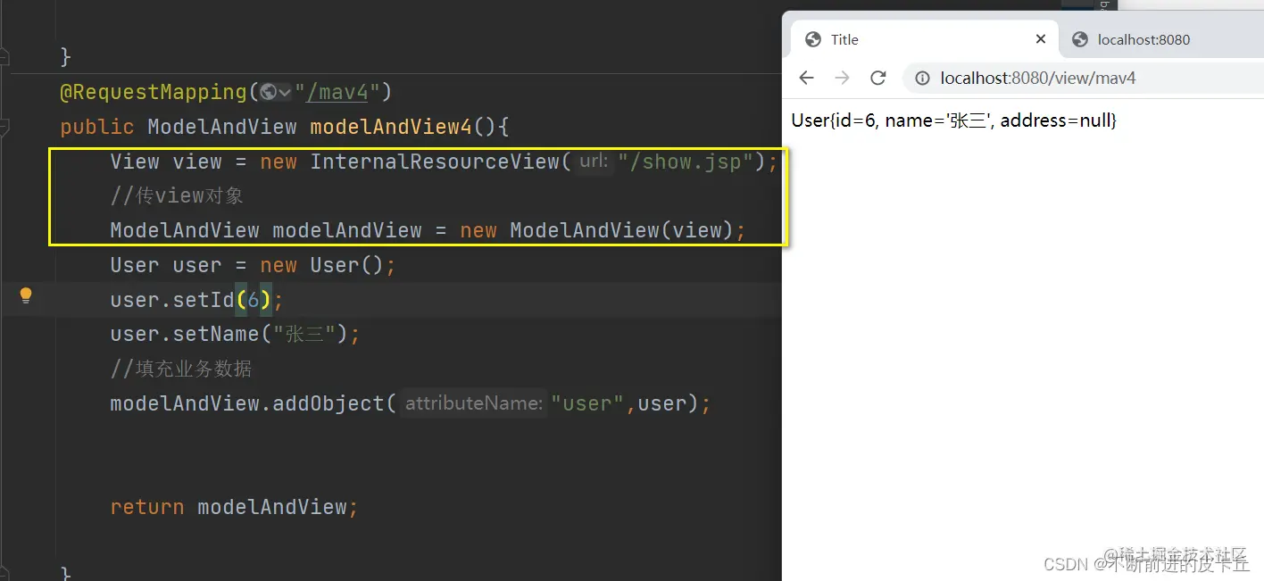
Task: Click the modelAndView4 method name
Action: coord(390,127)
